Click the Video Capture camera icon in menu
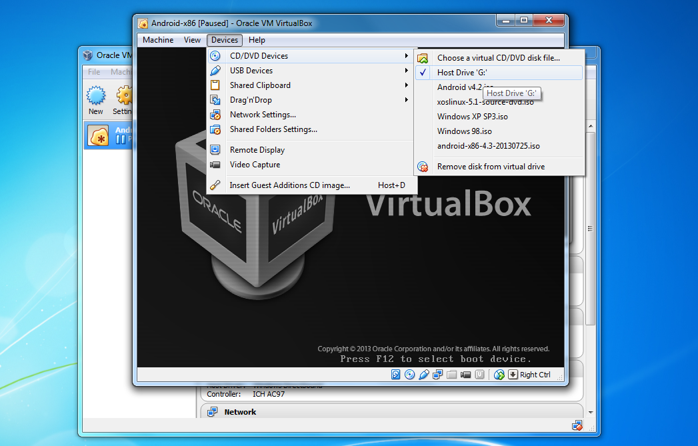The height and width of the screenshot is (446, 698). (215, 165)
